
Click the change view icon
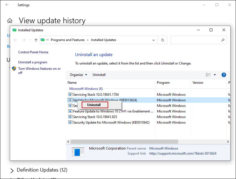pos(208,75)
